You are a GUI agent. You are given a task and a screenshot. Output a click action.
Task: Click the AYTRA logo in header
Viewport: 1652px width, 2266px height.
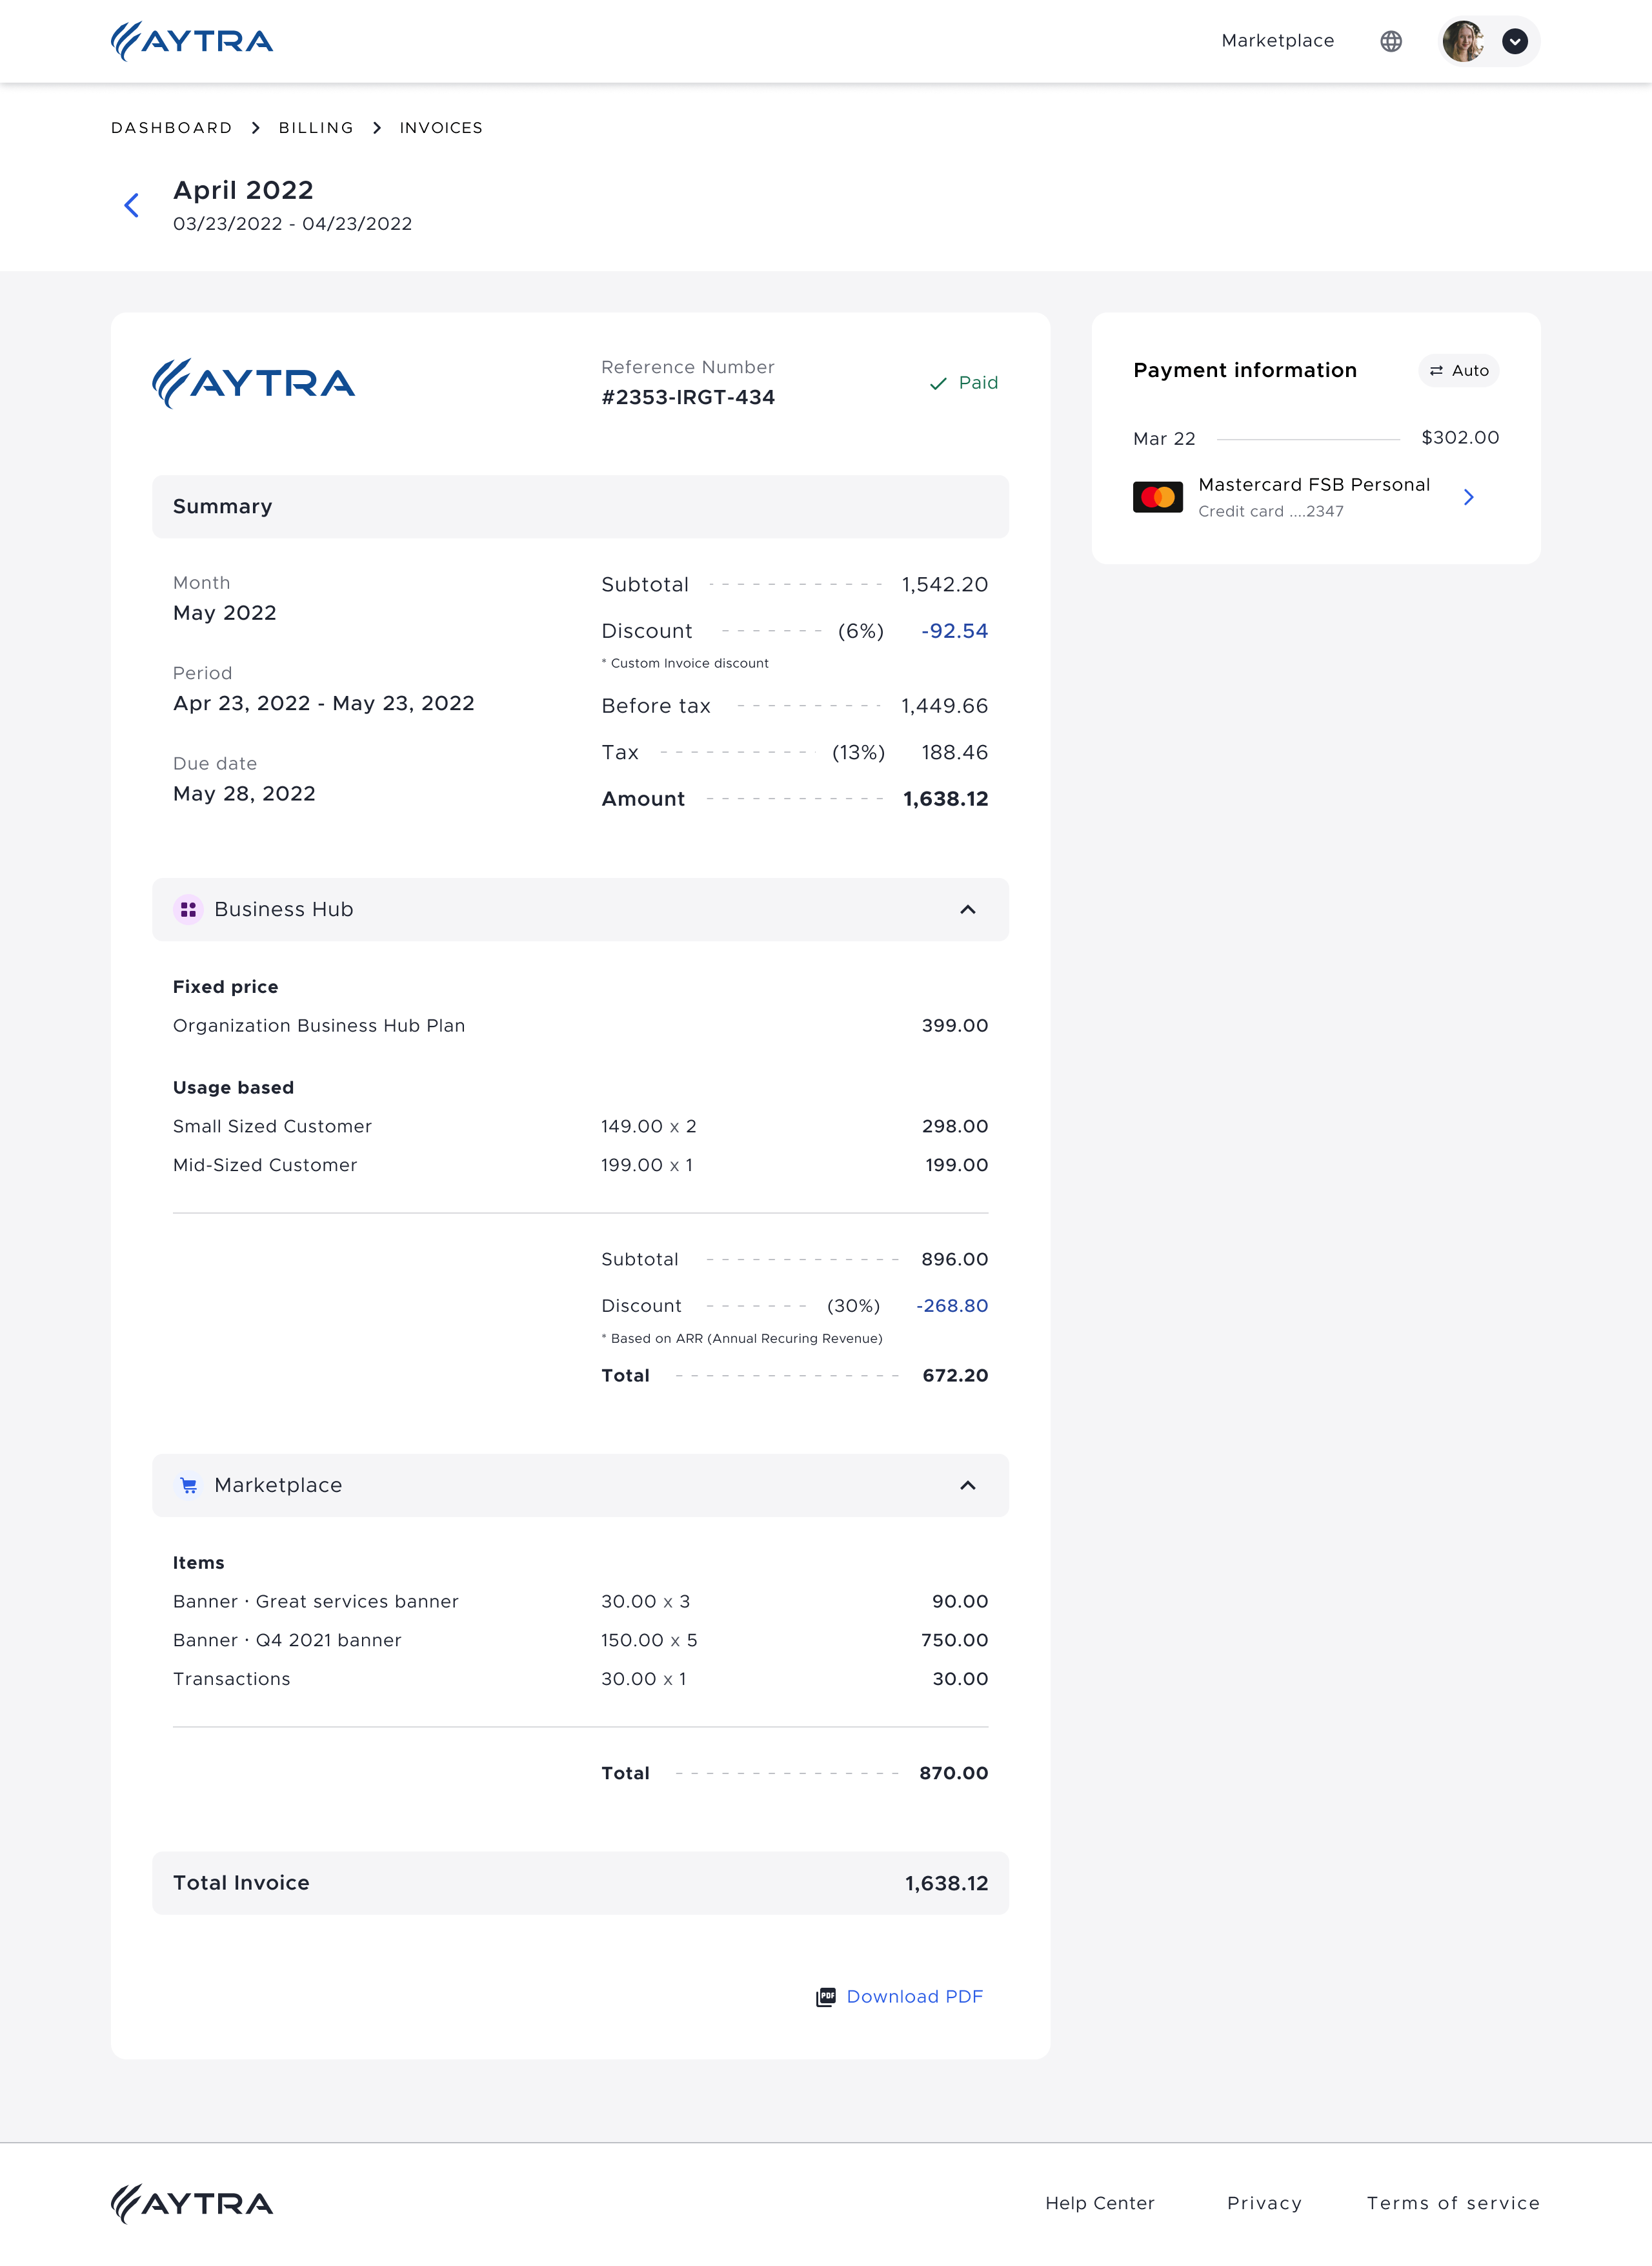click(192, 41)
